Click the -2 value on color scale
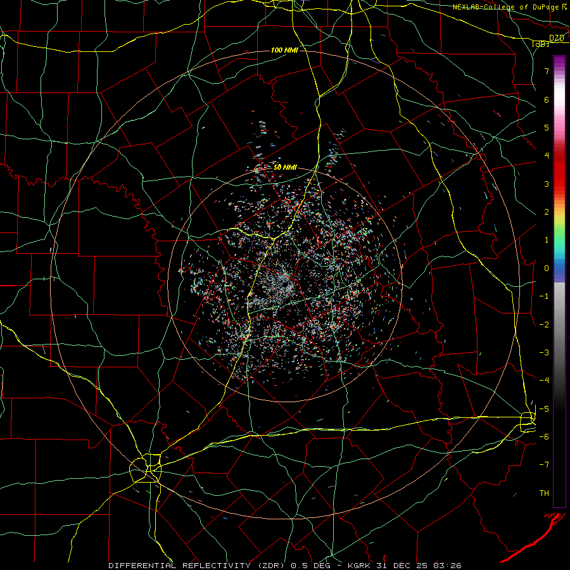 pos(544,325)
